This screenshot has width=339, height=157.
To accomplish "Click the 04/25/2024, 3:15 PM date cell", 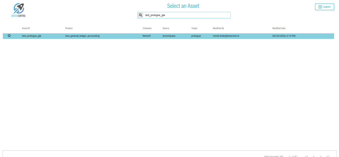I will pos(284,36).
